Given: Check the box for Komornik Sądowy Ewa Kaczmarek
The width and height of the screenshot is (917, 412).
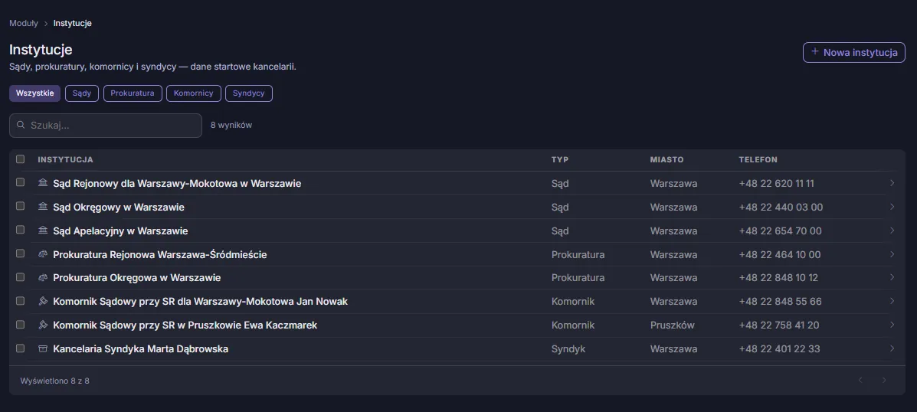Looking at the screenshot, I should point(21,325).
